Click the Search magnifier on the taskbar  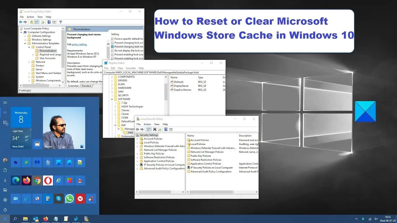(x=15, y=219)
